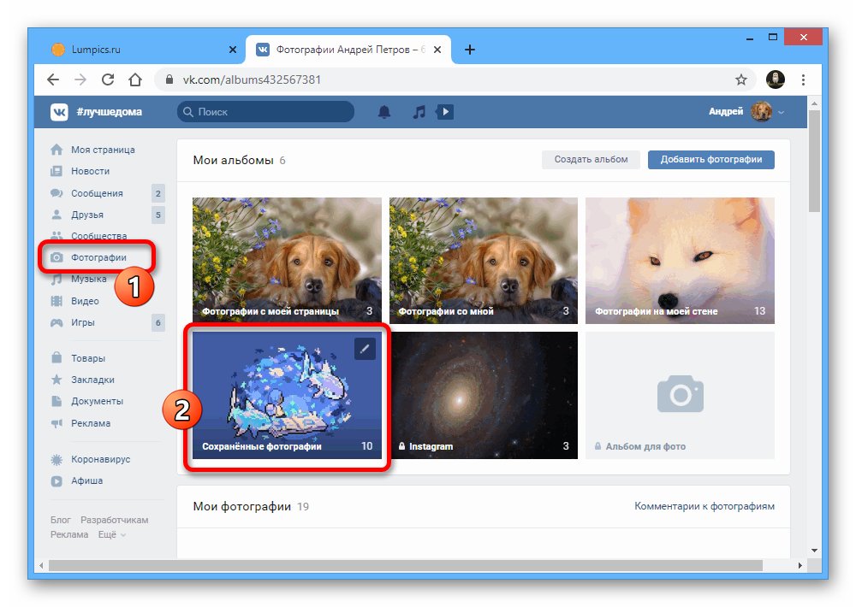856x607 pixels.
Task: Click the VK logo icon
Action: click(x=59, y=112)
